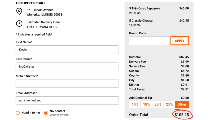Click the delivery address location pin icon
Screen dimensions: 208x120
19,11
